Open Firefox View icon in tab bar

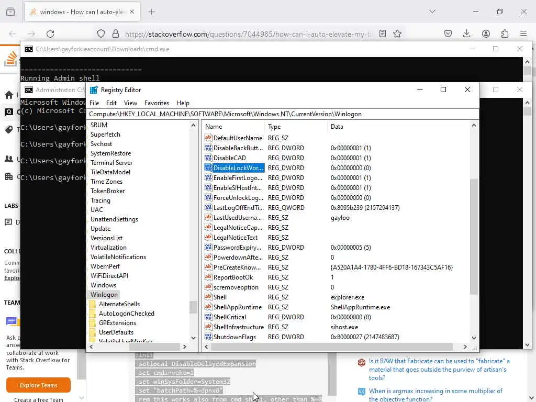[x=10, y=12]
